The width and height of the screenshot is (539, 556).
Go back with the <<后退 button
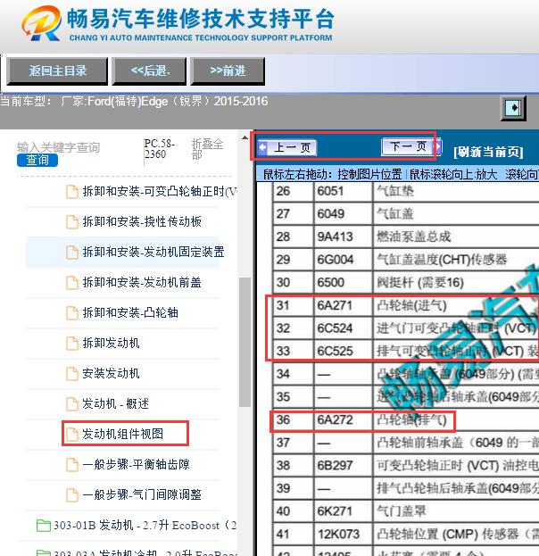click(x=149, y=71)
